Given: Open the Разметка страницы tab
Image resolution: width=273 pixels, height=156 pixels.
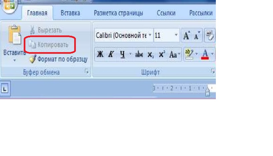Looking at the screenshot, I should click(x=118, y=13).
